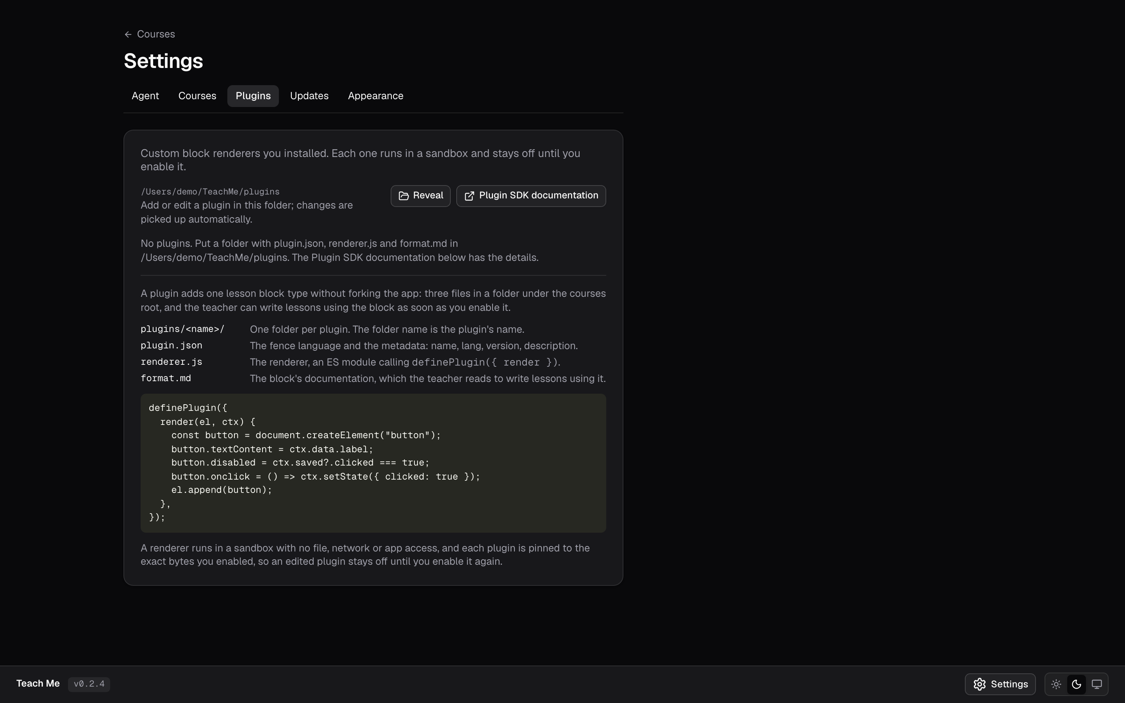Select dark theme moon icon
This screenshot has width=1125, height=703.
[1076, 684]
